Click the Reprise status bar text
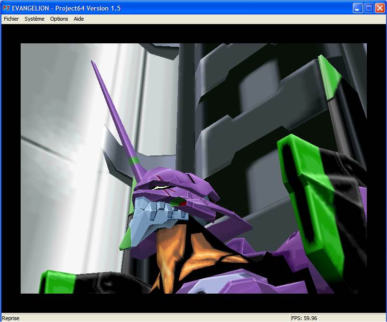 [x=11, y=318]
